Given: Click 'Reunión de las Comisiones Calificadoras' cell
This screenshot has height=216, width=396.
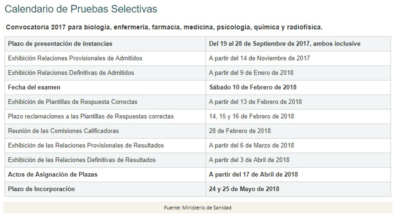Looking at the screenshot, I should click(x=63, y=131).
